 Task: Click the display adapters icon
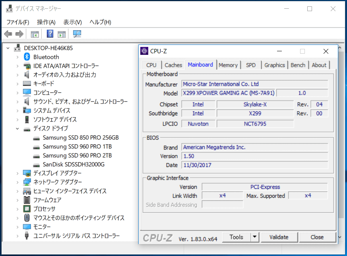tap(27, 173)
